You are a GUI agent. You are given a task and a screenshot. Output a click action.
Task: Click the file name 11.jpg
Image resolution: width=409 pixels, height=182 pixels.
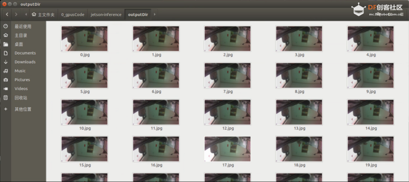[156, 128]
